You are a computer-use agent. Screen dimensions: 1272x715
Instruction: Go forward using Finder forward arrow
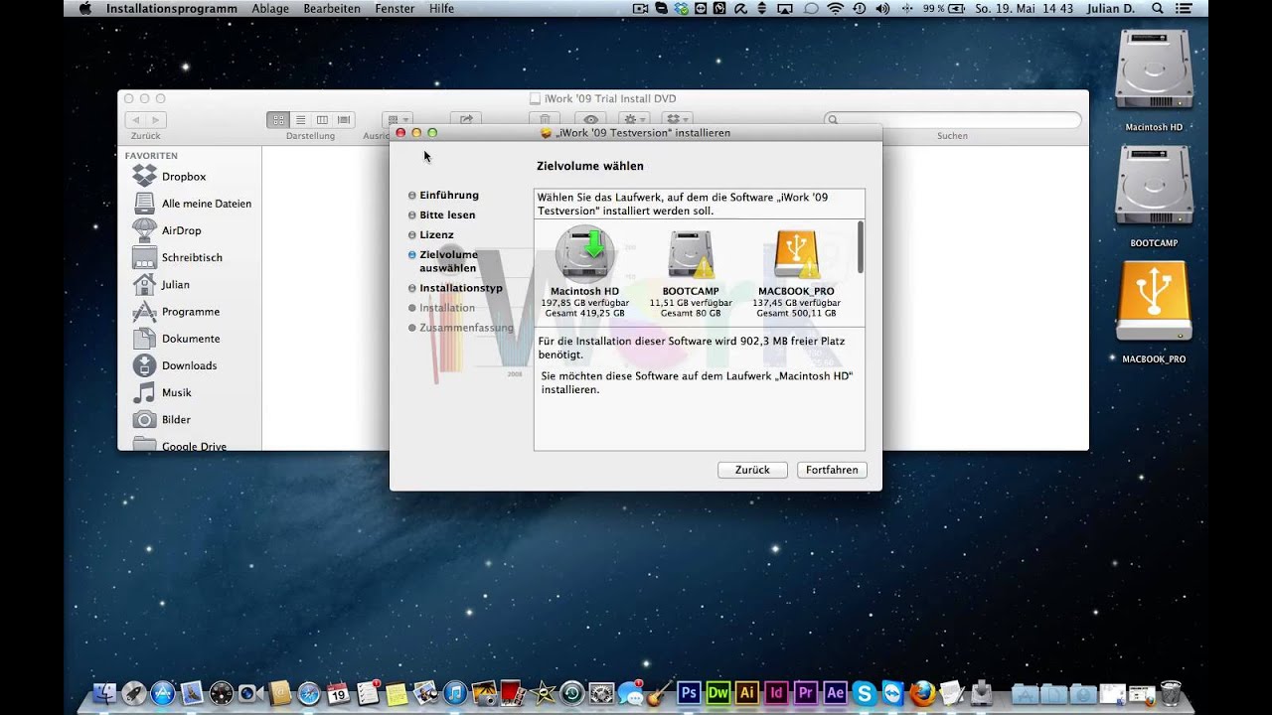click(155, 119)
